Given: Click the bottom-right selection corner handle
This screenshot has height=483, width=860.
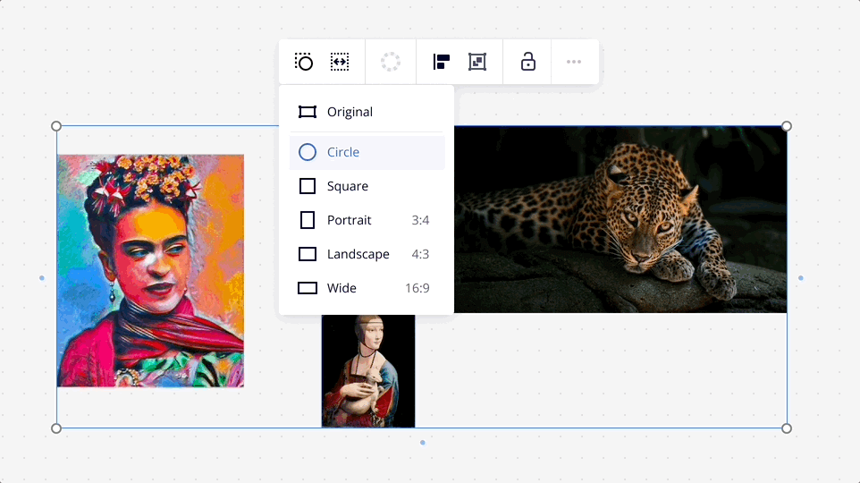Looking at the screenshot, I should pyautogui.click(x=787, y=428).
